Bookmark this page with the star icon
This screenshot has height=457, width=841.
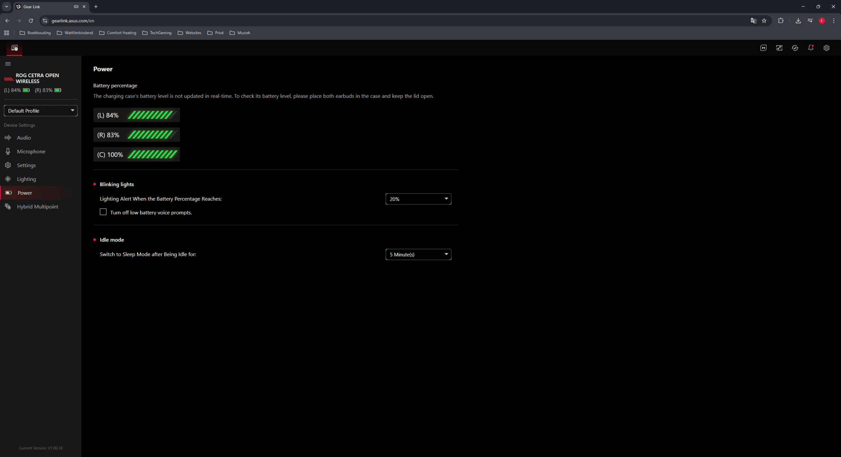coord(764,21)
